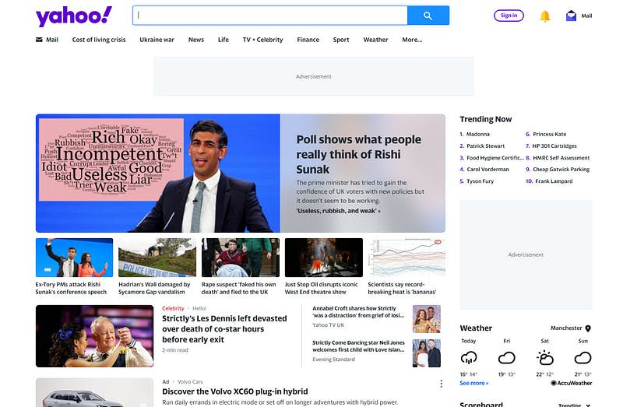
Task: Open trending topic Patrick Stewart
Action: (485, 146)
